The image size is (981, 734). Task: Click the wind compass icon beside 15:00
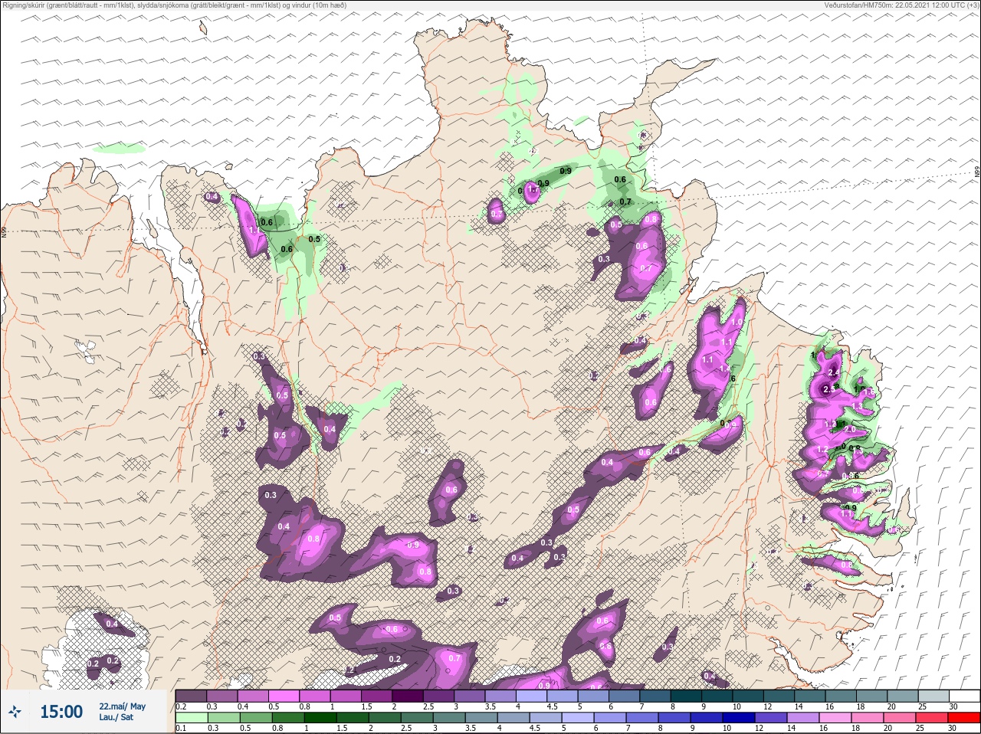(x=15, y=713)
